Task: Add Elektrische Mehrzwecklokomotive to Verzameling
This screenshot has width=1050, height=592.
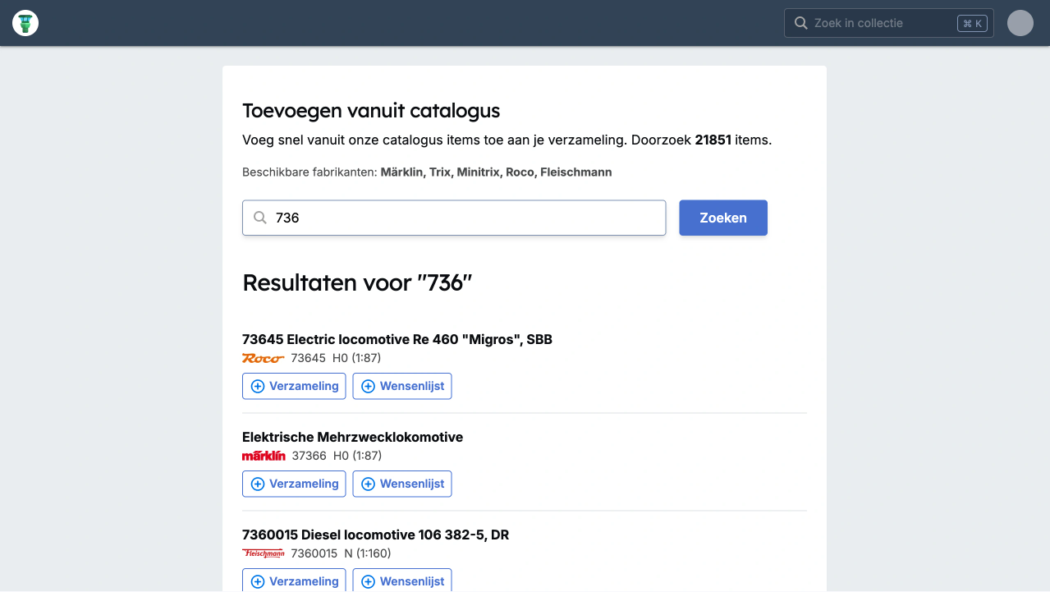Action: [294, 484]
